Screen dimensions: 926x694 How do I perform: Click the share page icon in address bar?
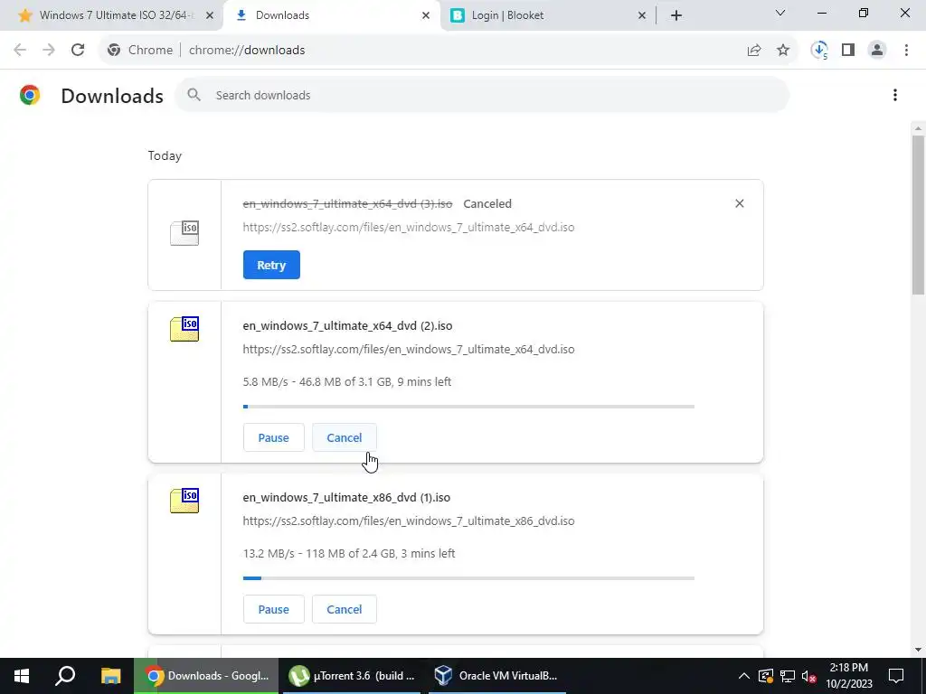[754, 51]
